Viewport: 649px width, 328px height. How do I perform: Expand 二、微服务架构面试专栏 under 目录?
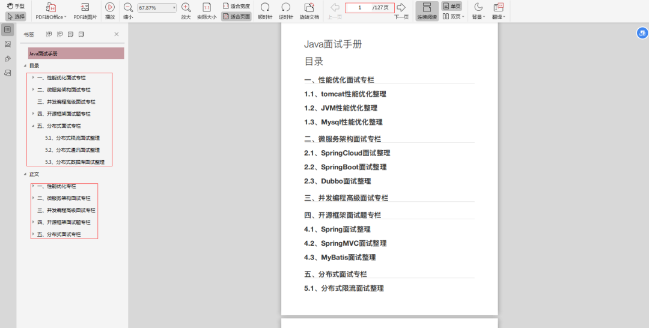pyautogui.click(x=34, y=90)
